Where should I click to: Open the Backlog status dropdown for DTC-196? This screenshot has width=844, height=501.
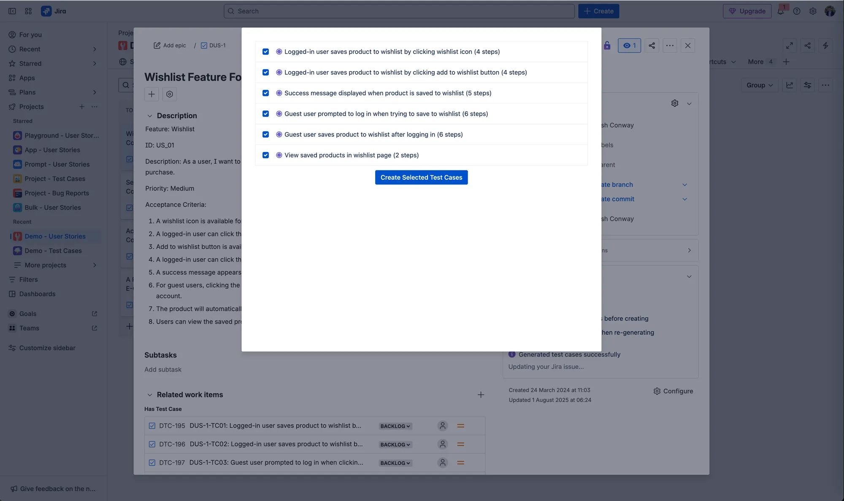(395, 444)
